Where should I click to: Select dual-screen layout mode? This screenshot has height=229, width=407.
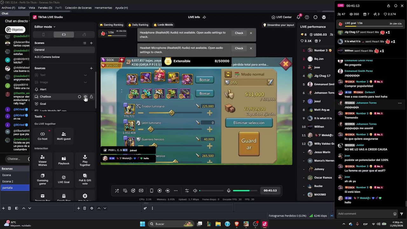84,35
